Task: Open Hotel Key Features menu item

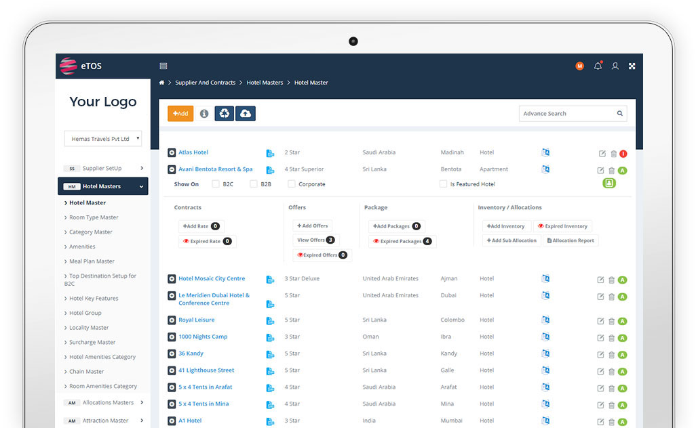Action: point(94,299)
